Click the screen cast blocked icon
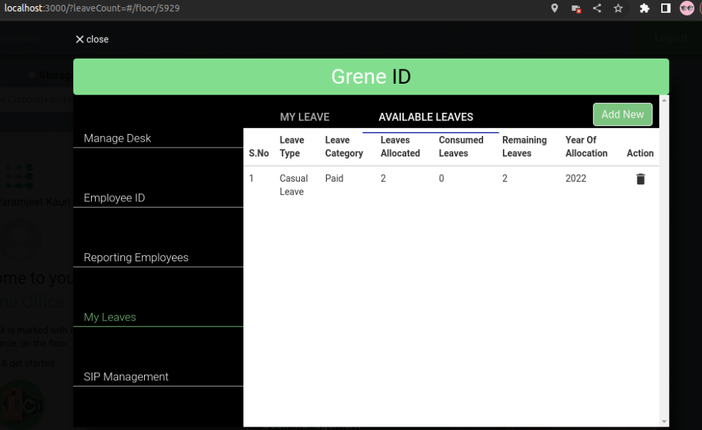 [x=576, y=9]
